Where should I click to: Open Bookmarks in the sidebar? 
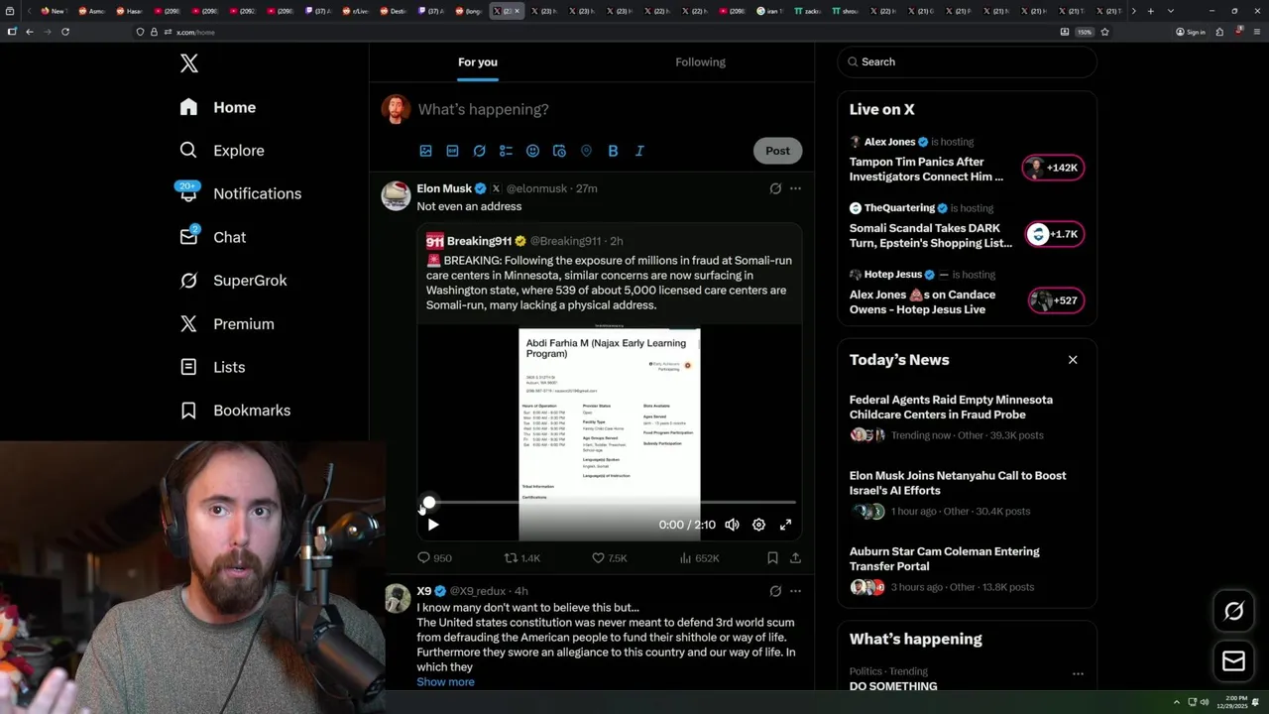pos(235,411)
